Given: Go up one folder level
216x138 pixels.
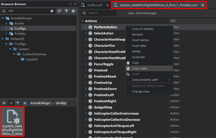Looking at the screenshot, I should click(x=17, y=103).
